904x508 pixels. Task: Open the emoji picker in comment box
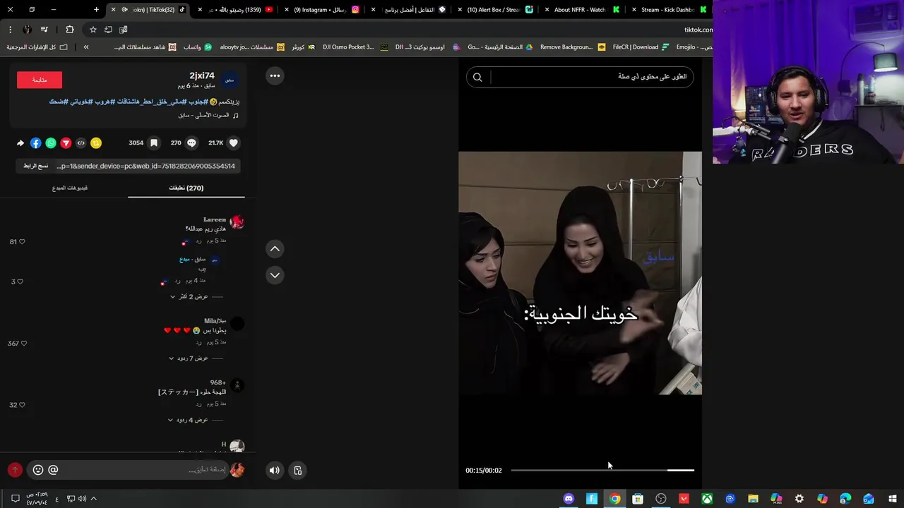(38, 470)
